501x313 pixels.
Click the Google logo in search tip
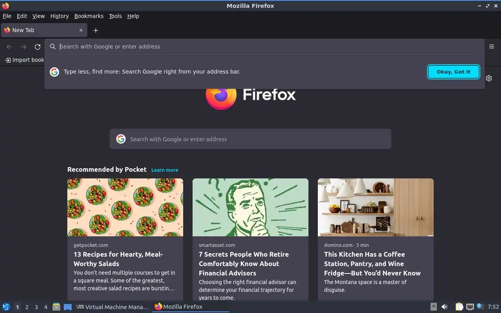point(54,72)
